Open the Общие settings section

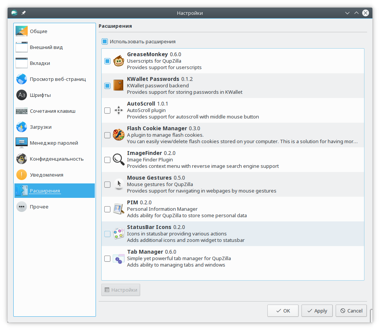(x=55, y=31)
